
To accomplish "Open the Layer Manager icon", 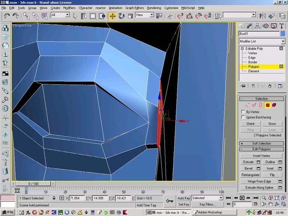I will click(282, 16).
